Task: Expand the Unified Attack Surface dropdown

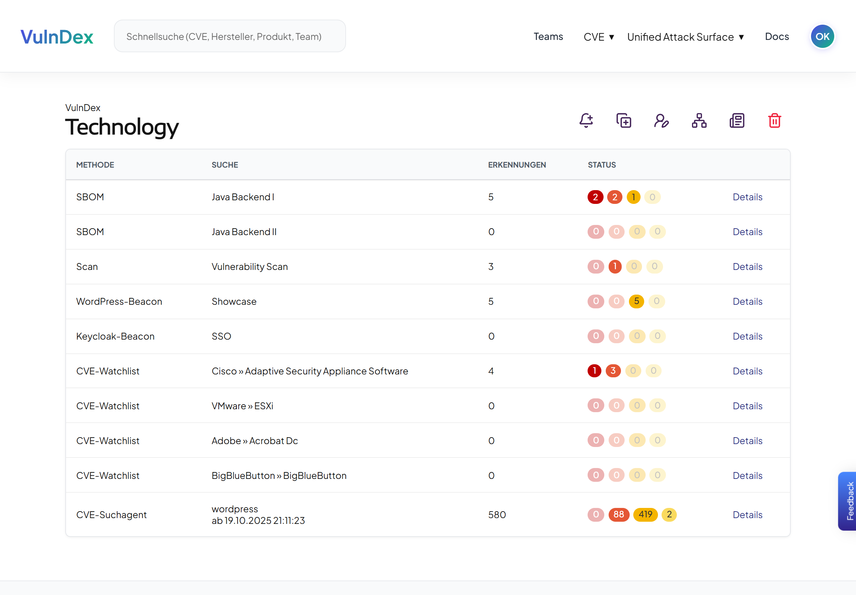Action: point(685,37)
